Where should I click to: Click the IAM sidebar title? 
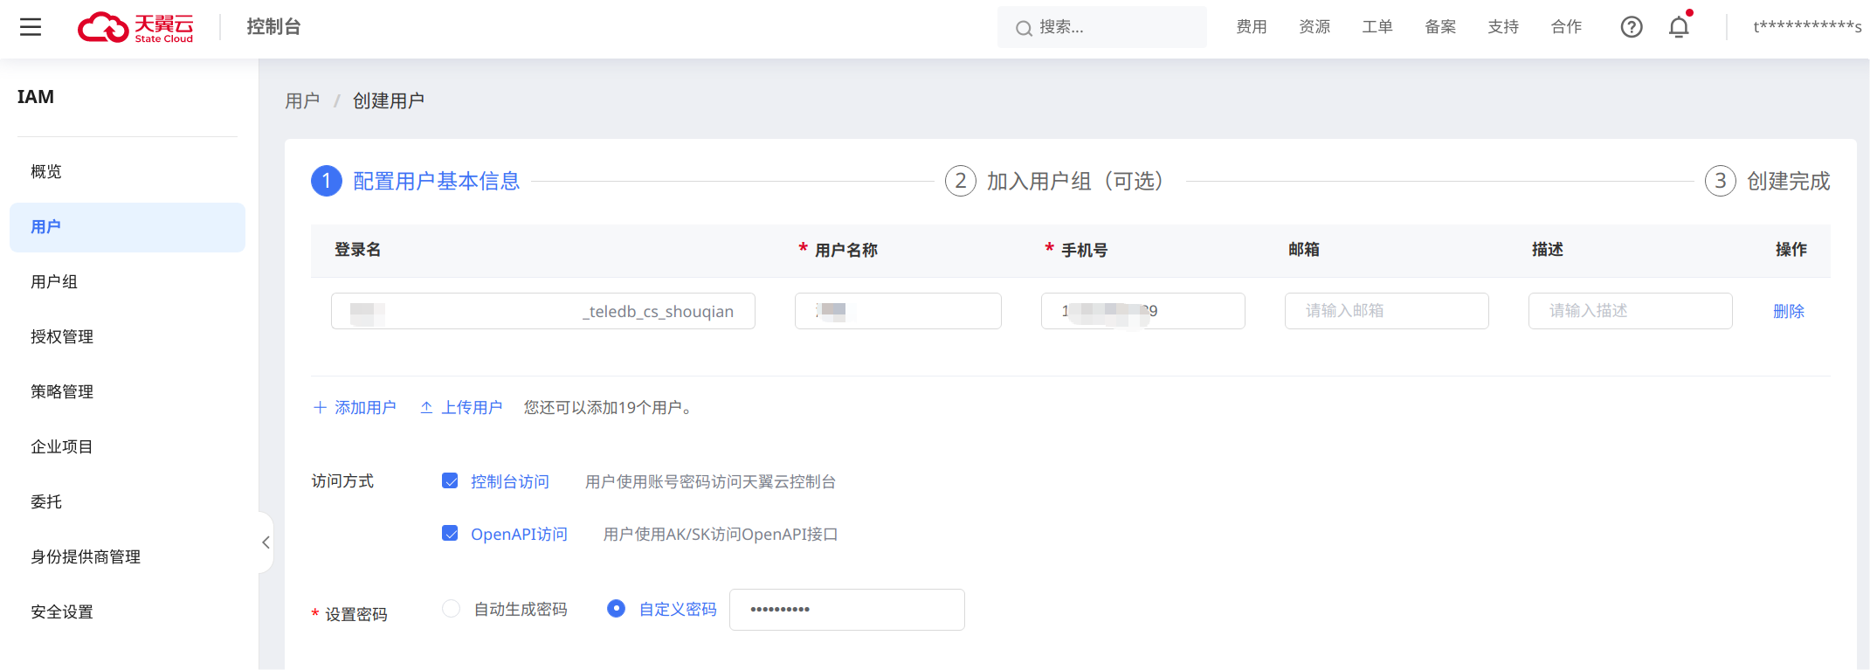36,97
